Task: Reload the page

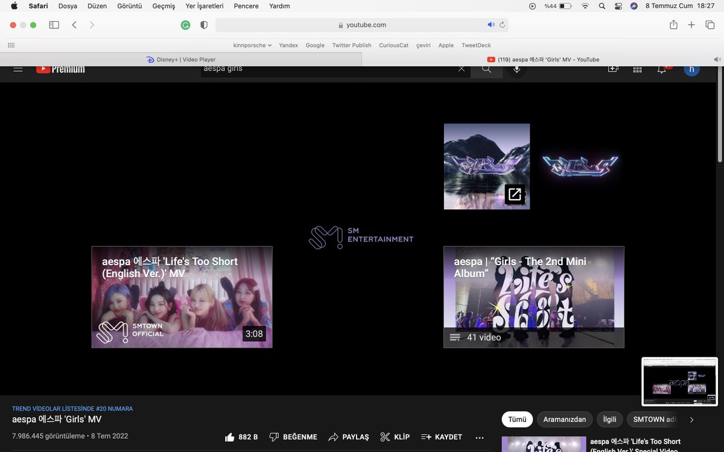Action: tap(502, 25)
